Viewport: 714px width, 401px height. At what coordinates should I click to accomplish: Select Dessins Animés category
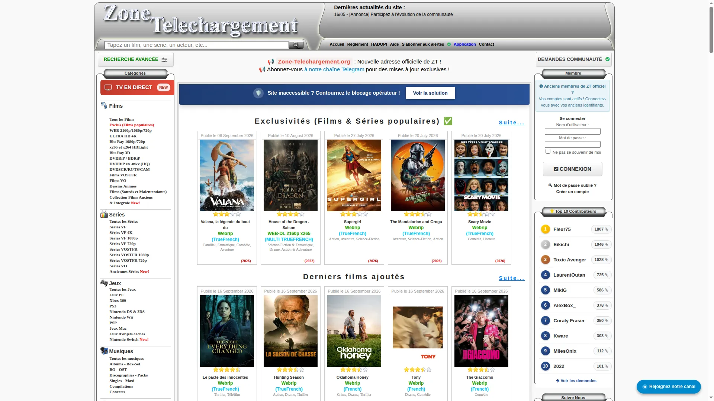click(123, 186)
